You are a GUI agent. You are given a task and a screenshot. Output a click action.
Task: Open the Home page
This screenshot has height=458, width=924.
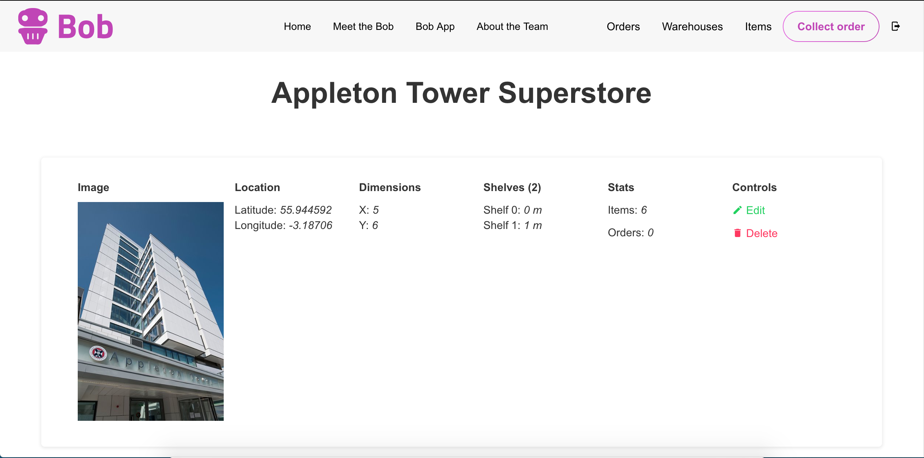click(x=297, y=27)
